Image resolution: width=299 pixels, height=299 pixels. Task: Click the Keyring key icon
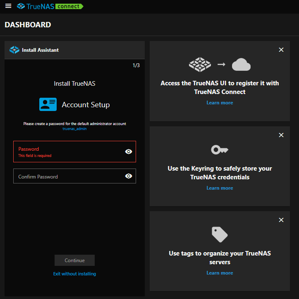click(220, 149)
